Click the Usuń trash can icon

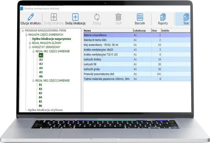(118, 17)
